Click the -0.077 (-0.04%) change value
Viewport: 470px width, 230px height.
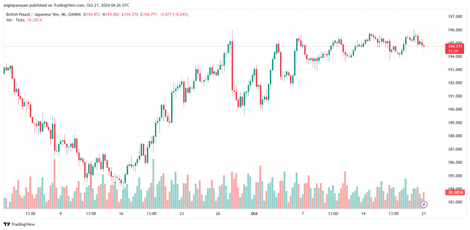click(173, 14)
